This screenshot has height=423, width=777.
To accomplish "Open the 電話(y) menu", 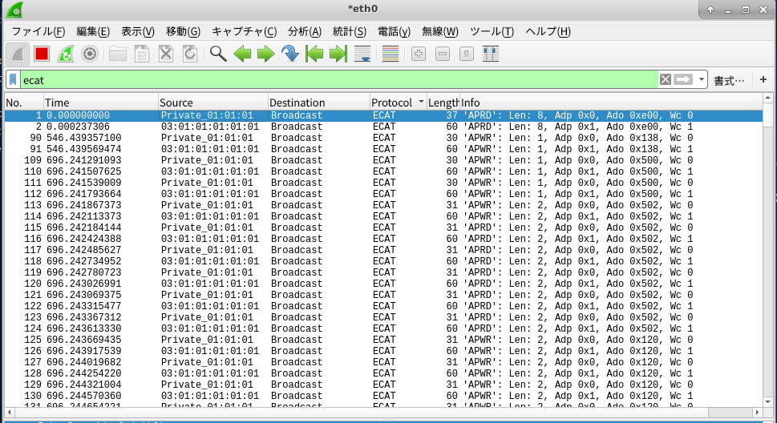I will coord(394,32).
